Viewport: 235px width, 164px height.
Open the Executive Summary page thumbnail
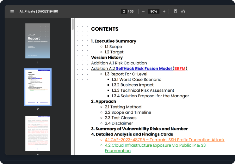click(x=38, y=133)
